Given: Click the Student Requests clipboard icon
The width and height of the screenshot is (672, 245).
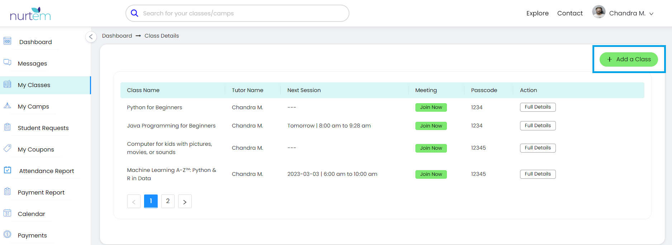Looking at the screenshot, I should click(8, 127).
